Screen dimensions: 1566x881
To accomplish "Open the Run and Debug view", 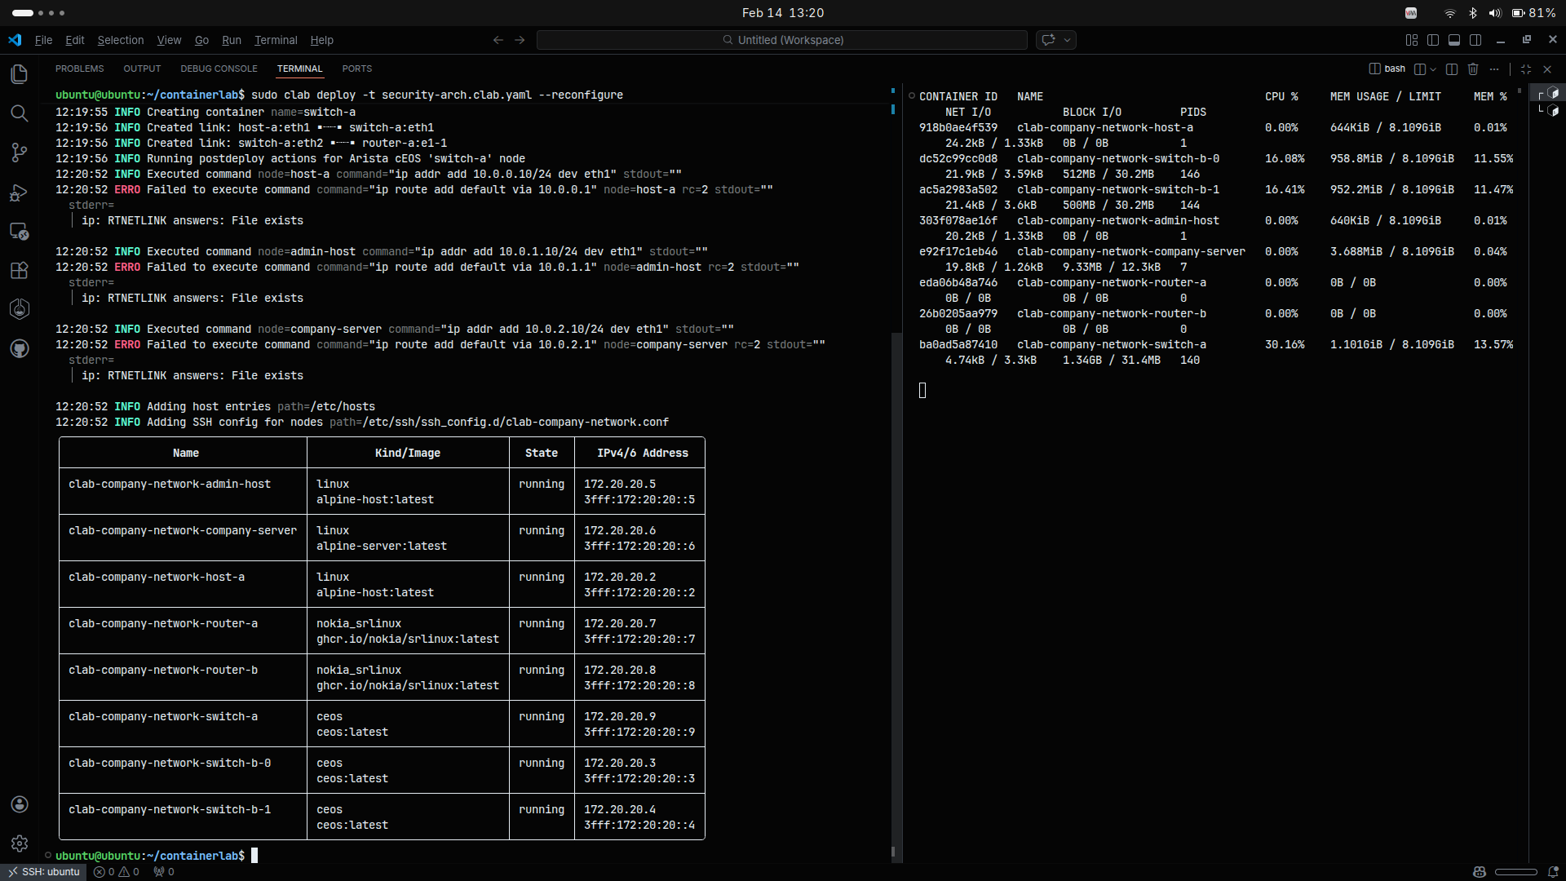I will pyautogui.click(x=20, y=193).
